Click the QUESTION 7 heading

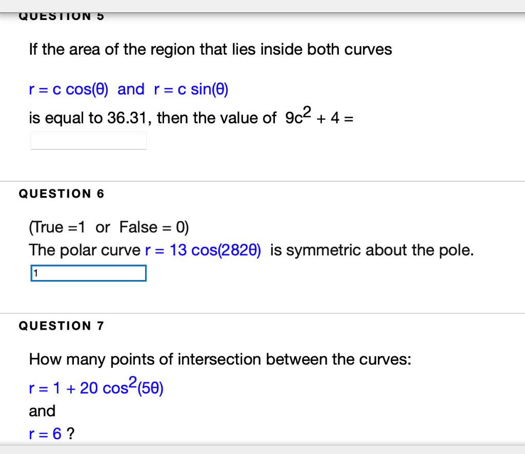coord(62,326)
